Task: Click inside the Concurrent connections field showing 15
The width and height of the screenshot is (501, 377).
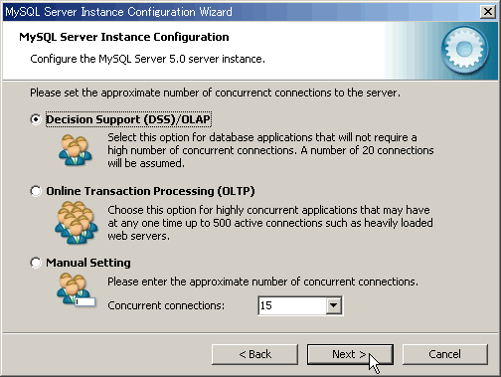Action: pos(292,305)
